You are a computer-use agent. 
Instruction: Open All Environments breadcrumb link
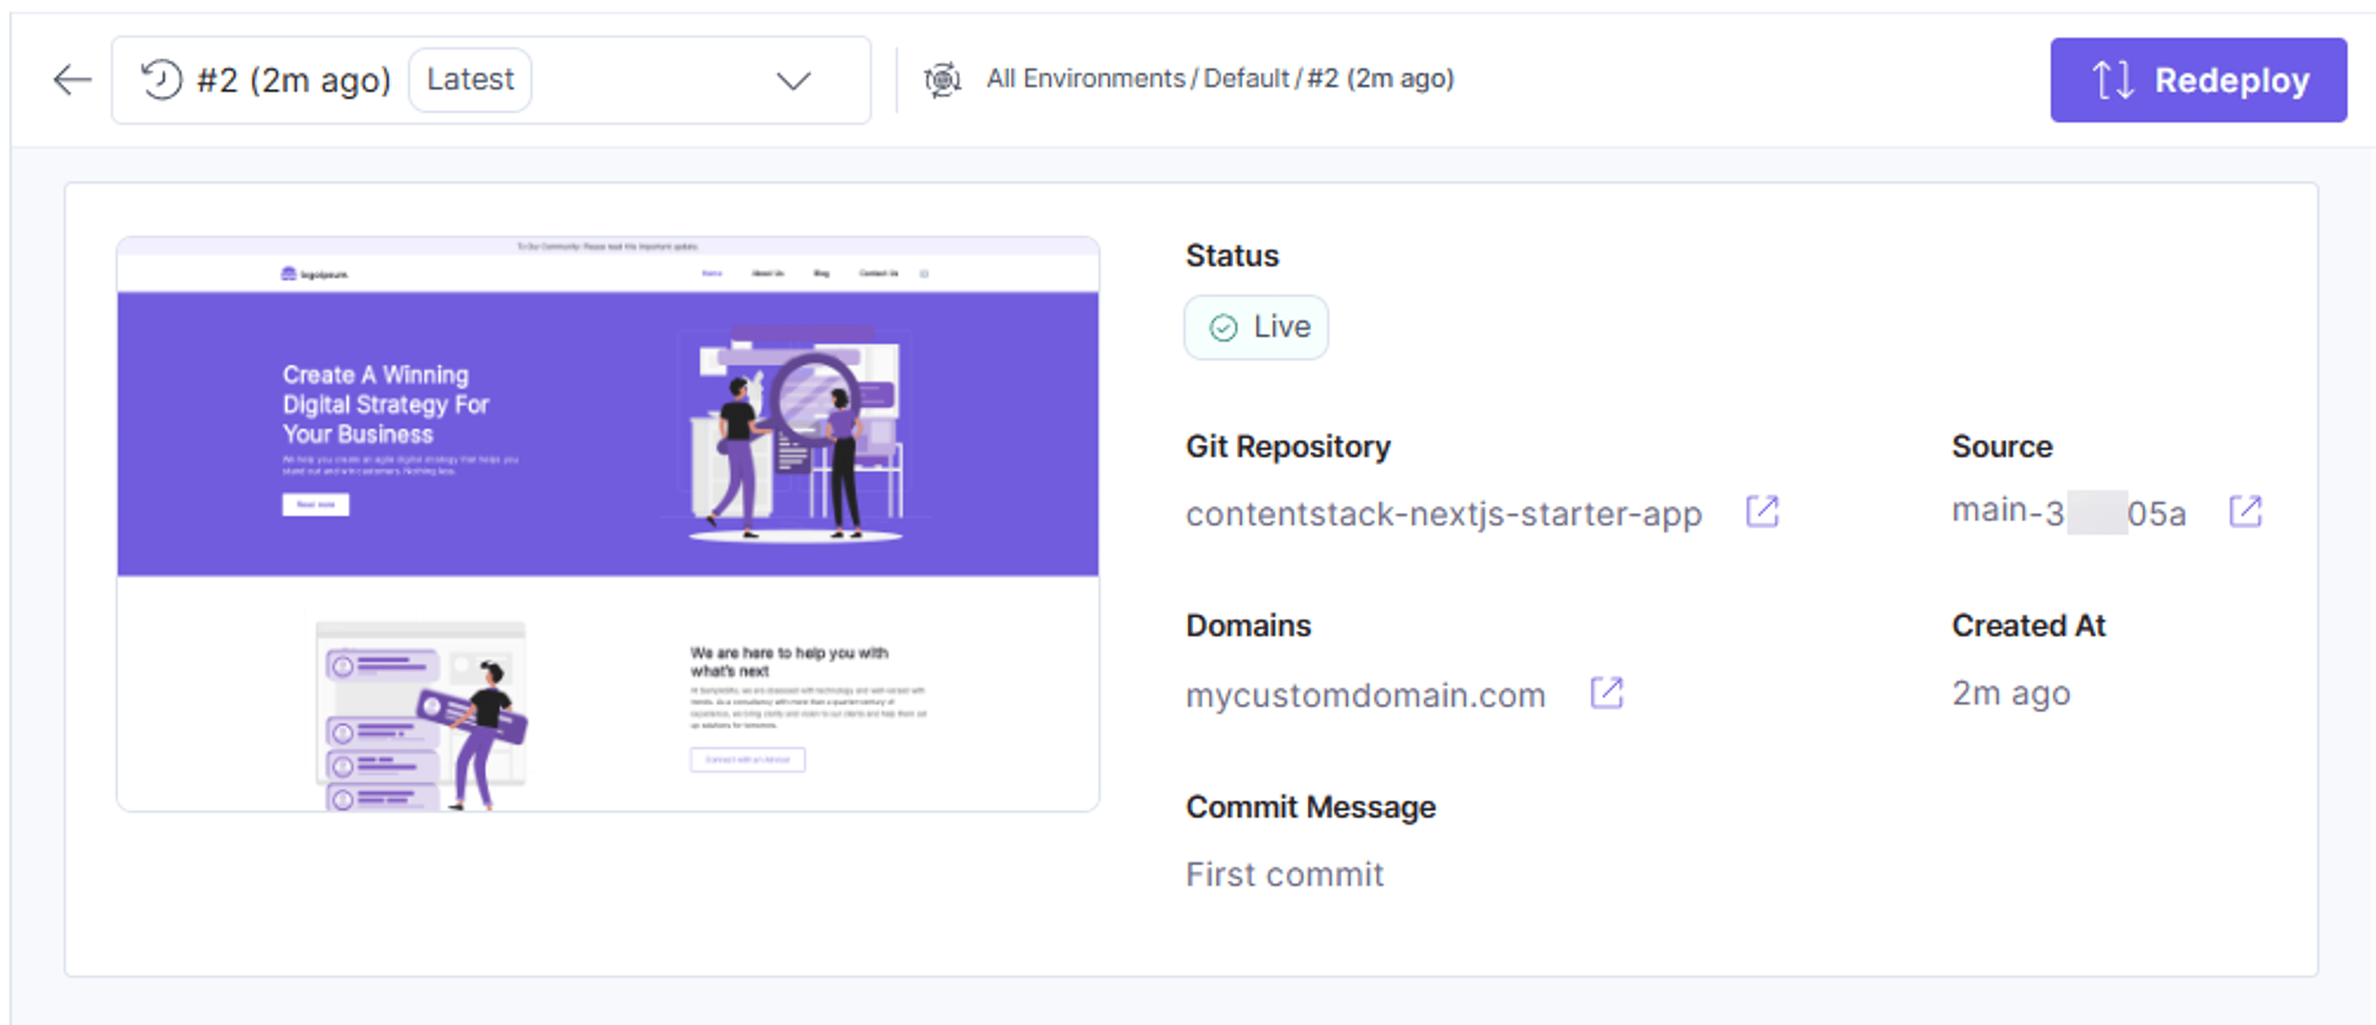[1086, 79]
